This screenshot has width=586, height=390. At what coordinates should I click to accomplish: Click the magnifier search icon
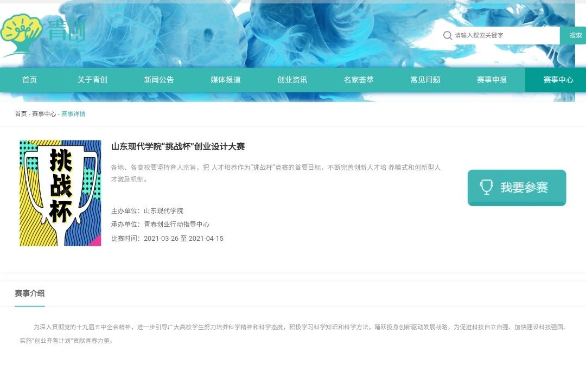coord(448,35)
